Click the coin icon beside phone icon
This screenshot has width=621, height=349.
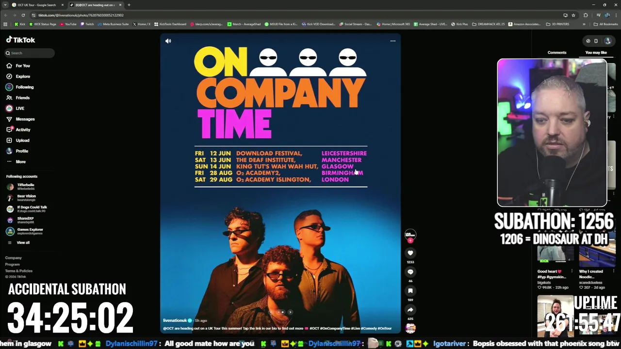click(588, 41)
